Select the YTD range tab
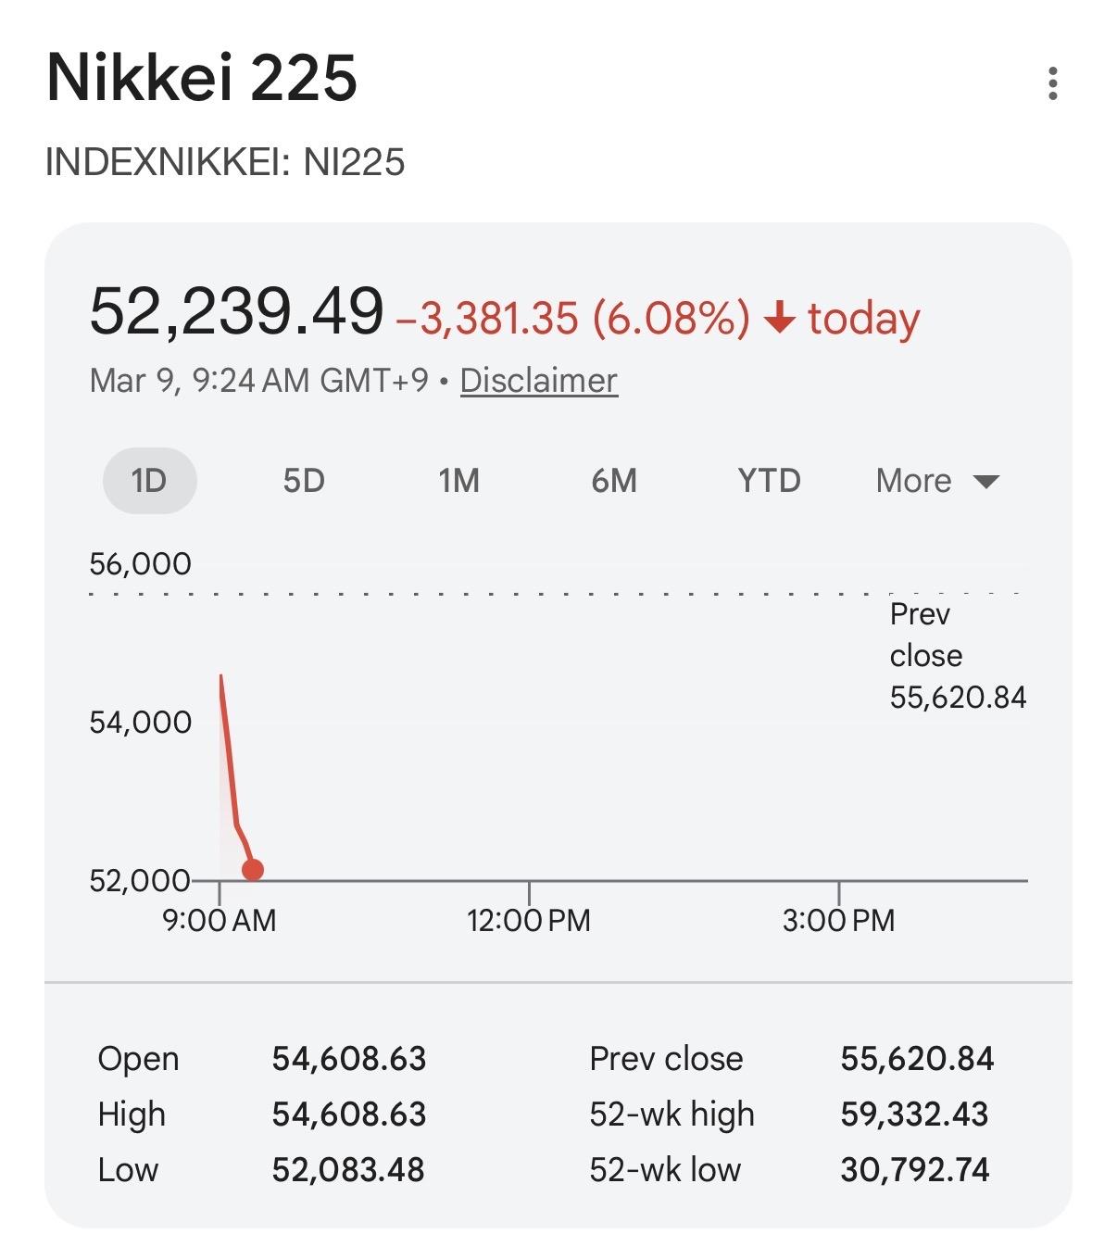Image resolution: width=1117 pixels, height=1234 pixels. [769, 481]
